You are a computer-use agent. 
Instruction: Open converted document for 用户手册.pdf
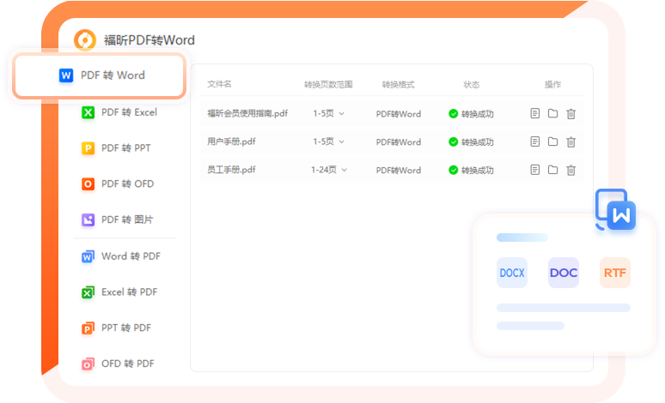pos(535,141)
